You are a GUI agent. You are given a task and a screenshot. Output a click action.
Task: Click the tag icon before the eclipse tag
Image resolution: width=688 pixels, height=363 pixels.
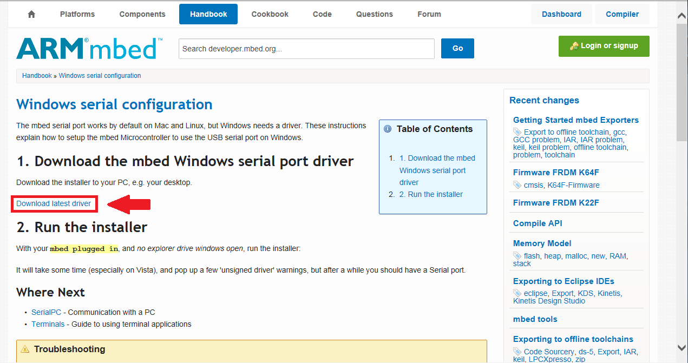pos(517,293)
